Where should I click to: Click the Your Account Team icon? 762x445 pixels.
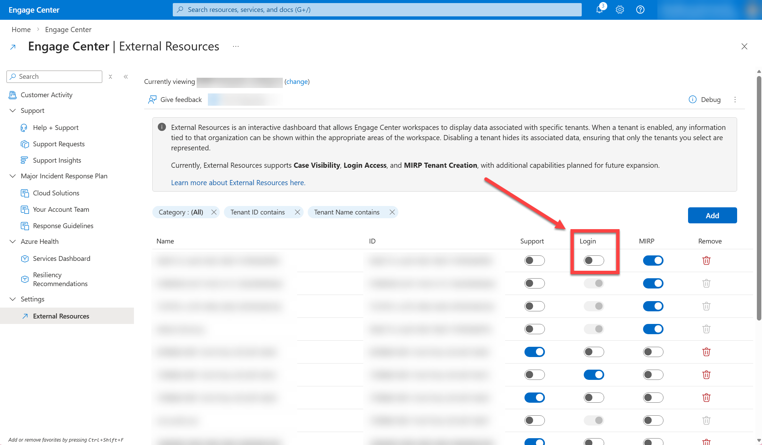coord(25,210)
